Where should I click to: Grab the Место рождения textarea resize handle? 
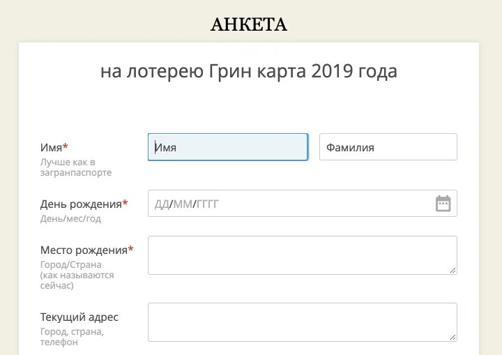(452, 270)
